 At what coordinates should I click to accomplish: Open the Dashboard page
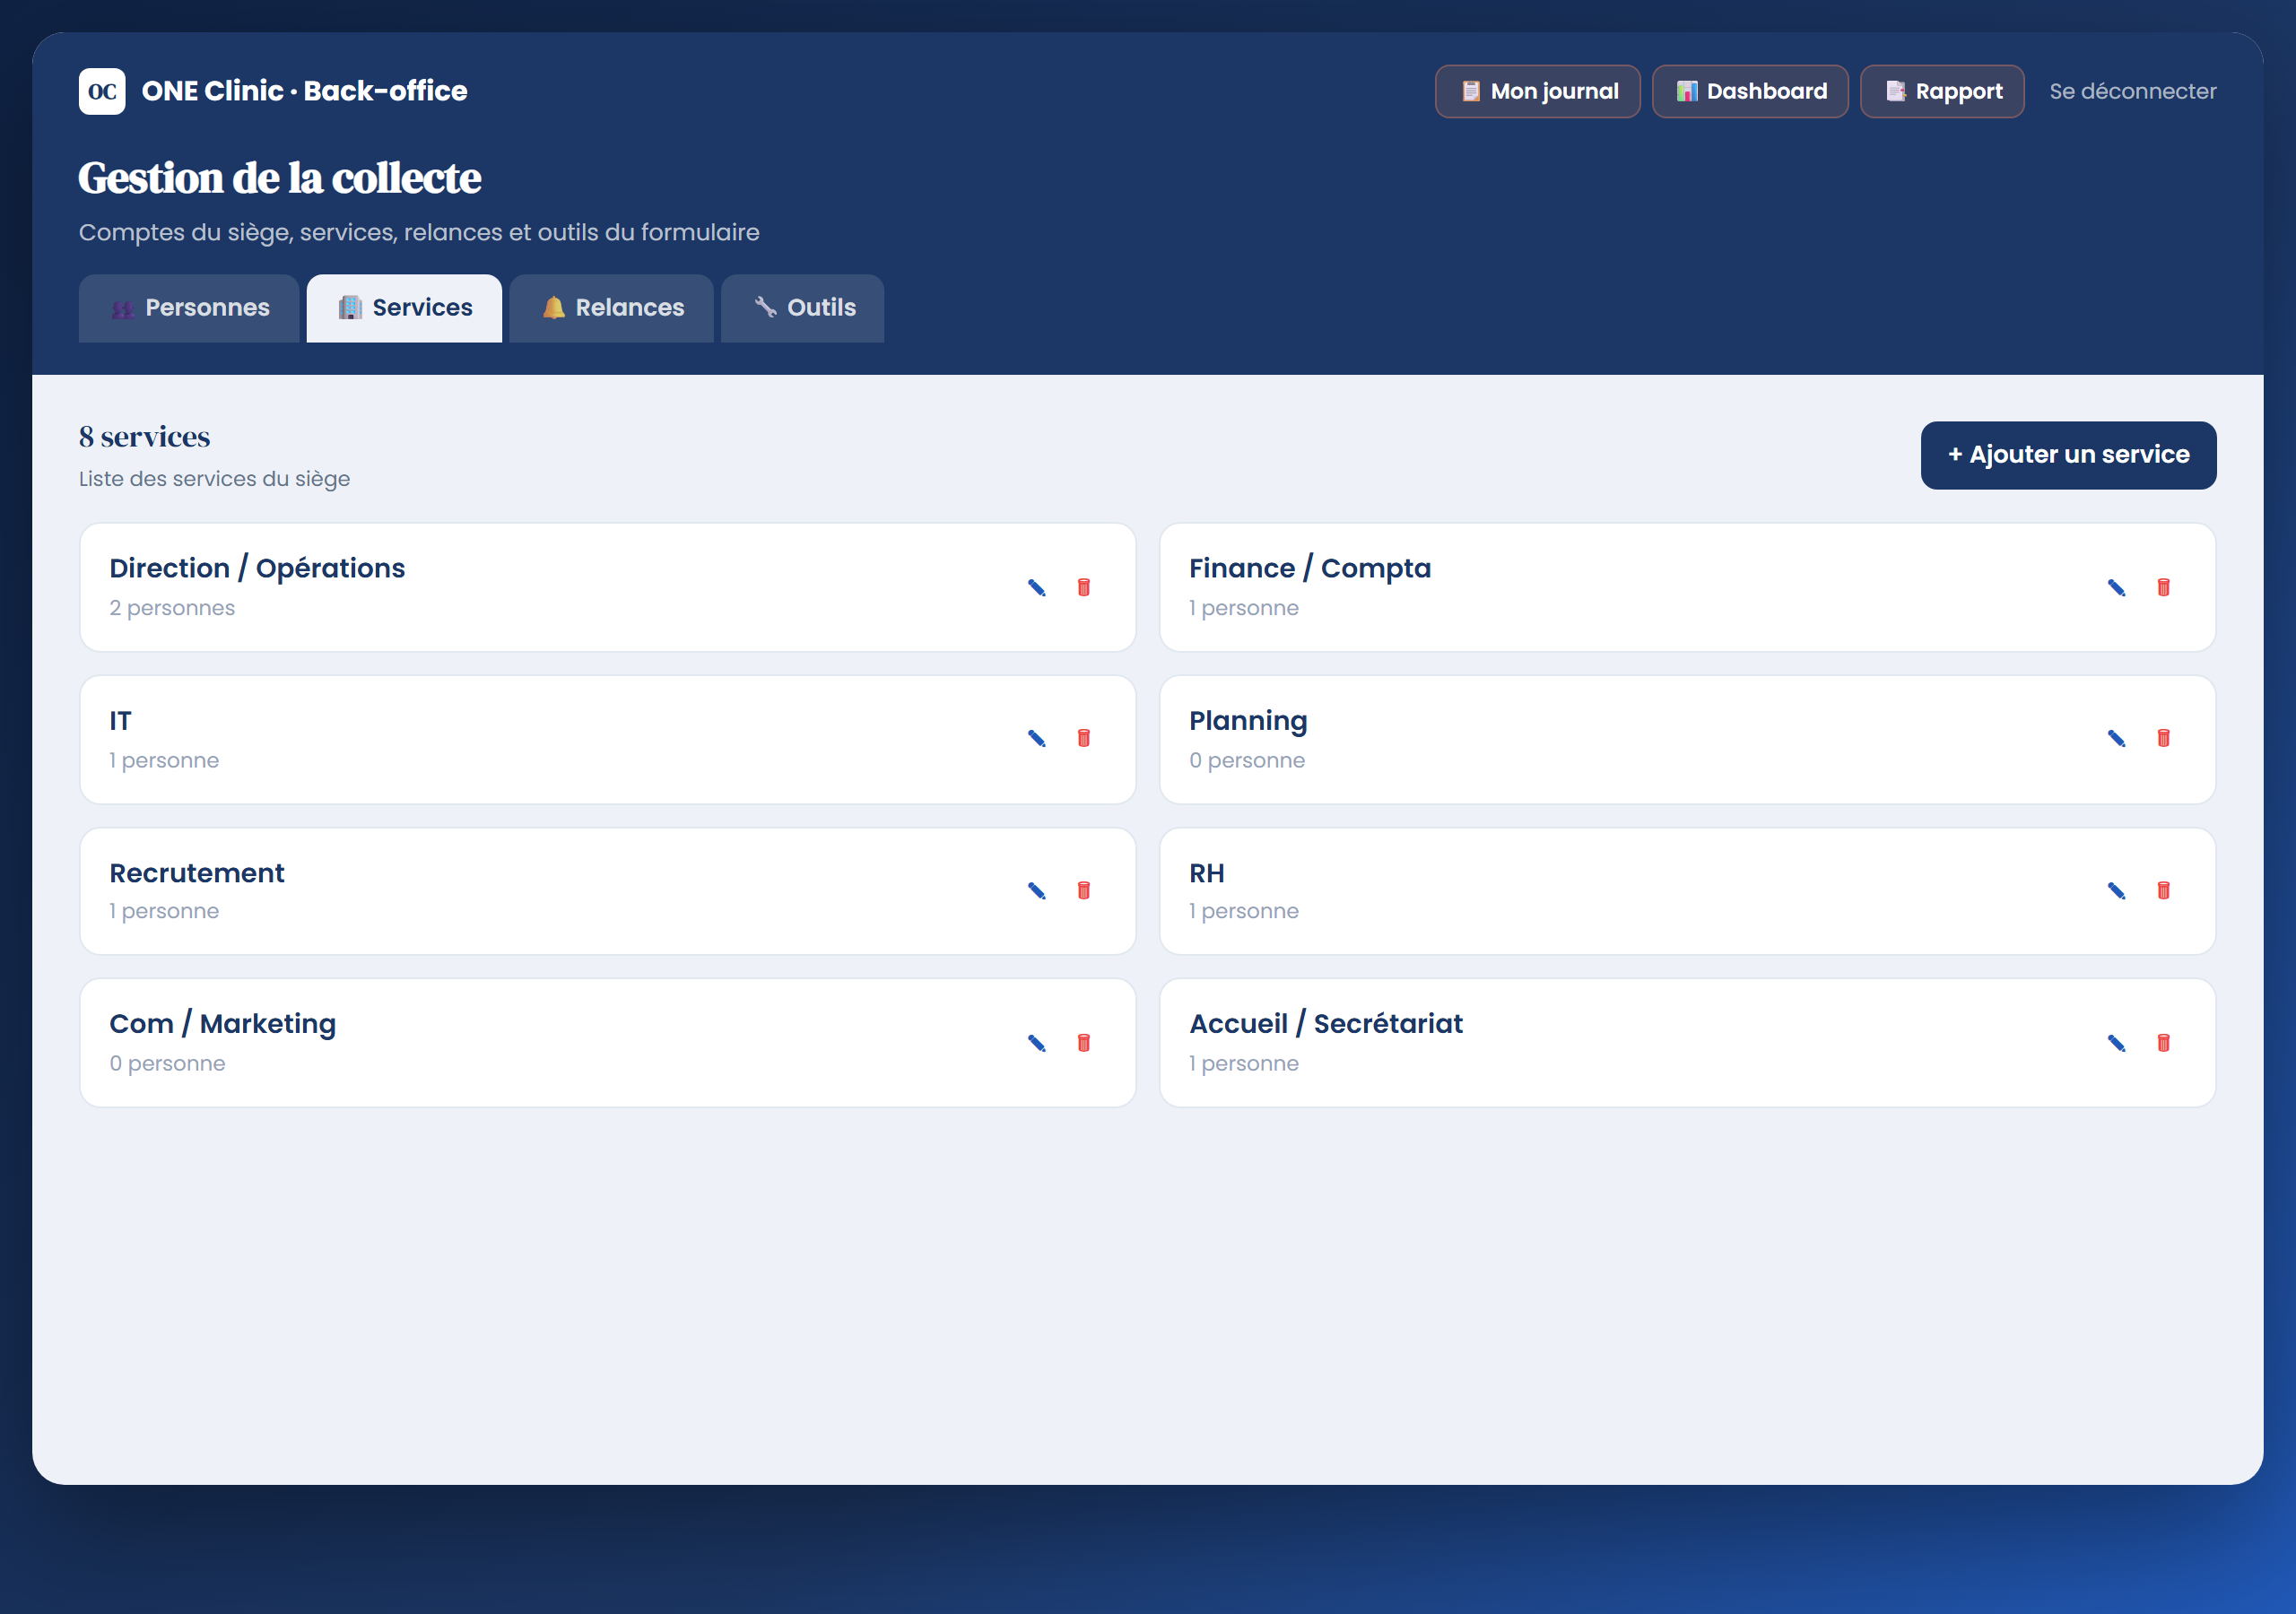click(1750, 91)
